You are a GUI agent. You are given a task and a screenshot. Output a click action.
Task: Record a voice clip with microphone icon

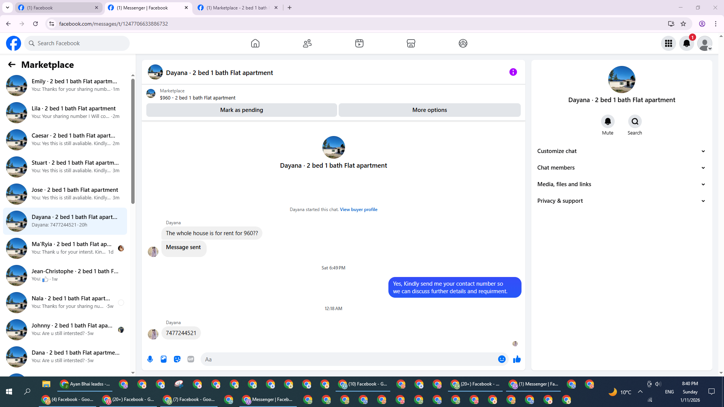click(150, 359)
